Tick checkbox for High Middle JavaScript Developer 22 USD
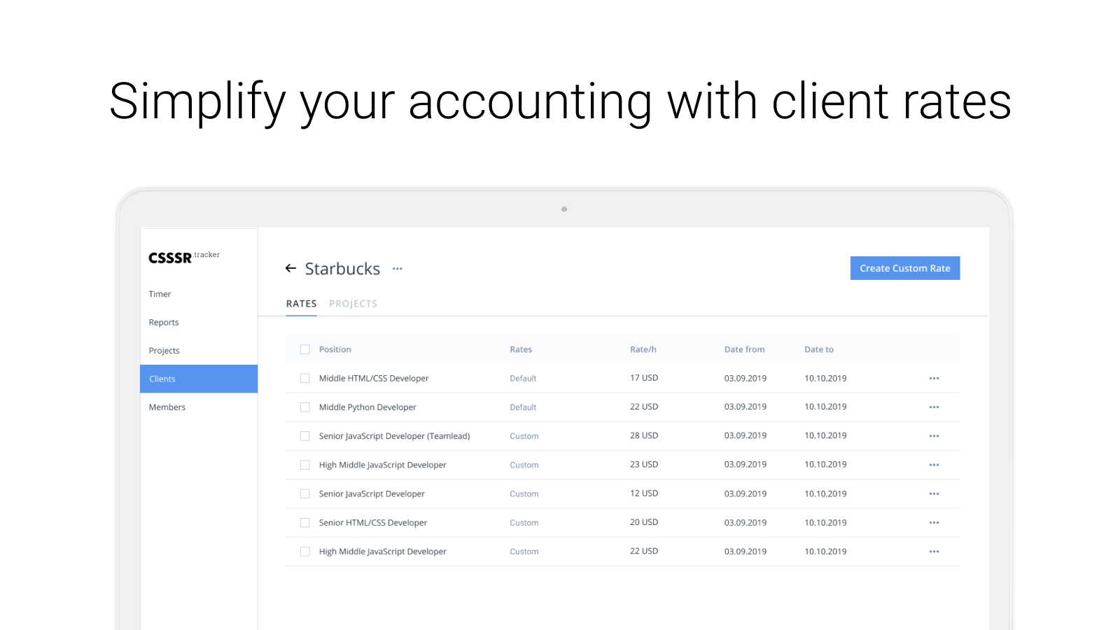Image resolution: width=1120 pixels, height=630 pixels. tap(305, 552)
